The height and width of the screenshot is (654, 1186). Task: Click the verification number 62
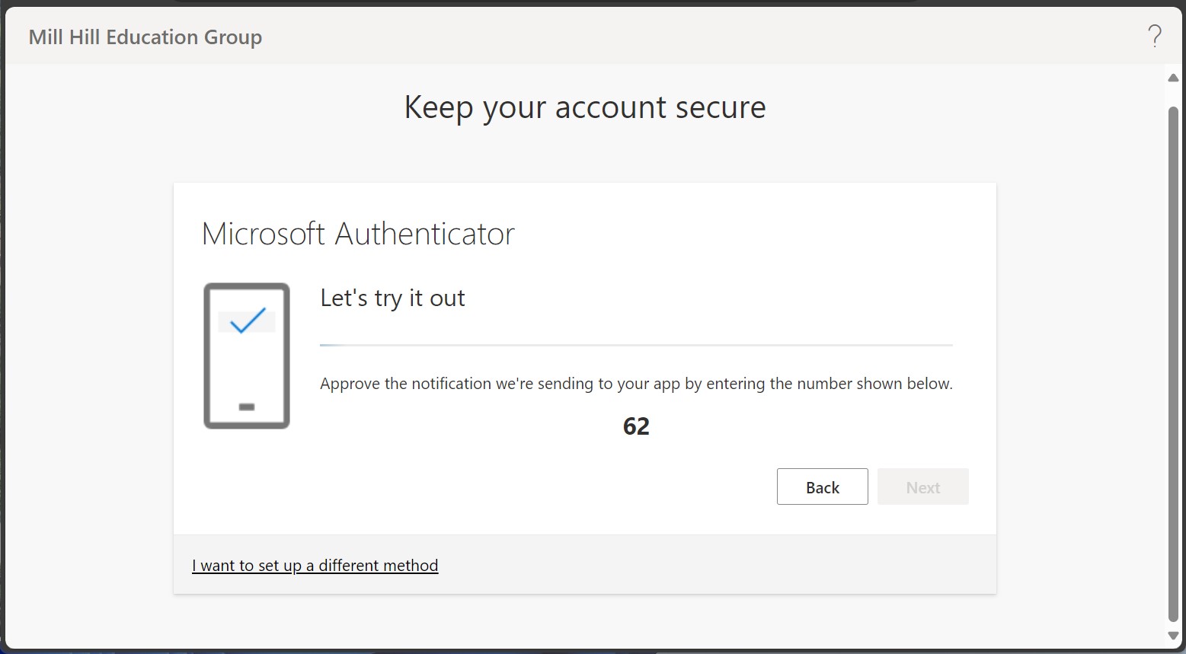(x=636, y=426)
